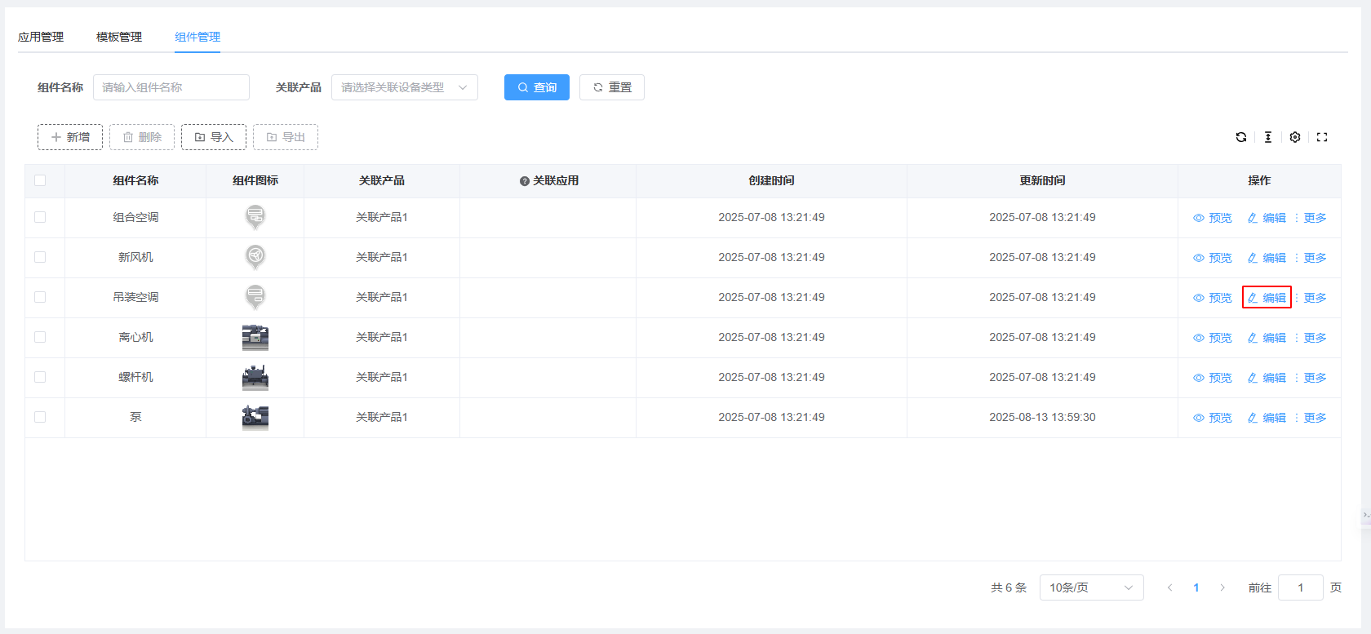Edit the 螺杆机 component
Screen dimensions: 1371x634
(x=1267, y=378)
